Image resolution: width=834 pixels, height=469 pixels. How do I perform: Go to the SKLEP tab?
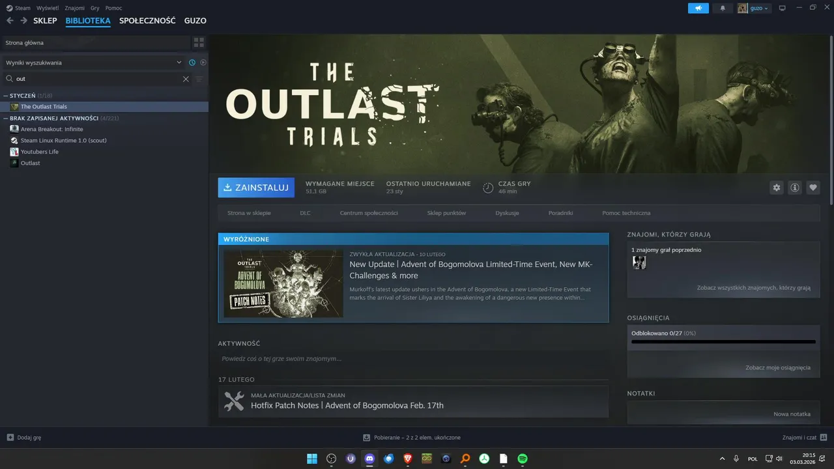(x=45, y=21)
